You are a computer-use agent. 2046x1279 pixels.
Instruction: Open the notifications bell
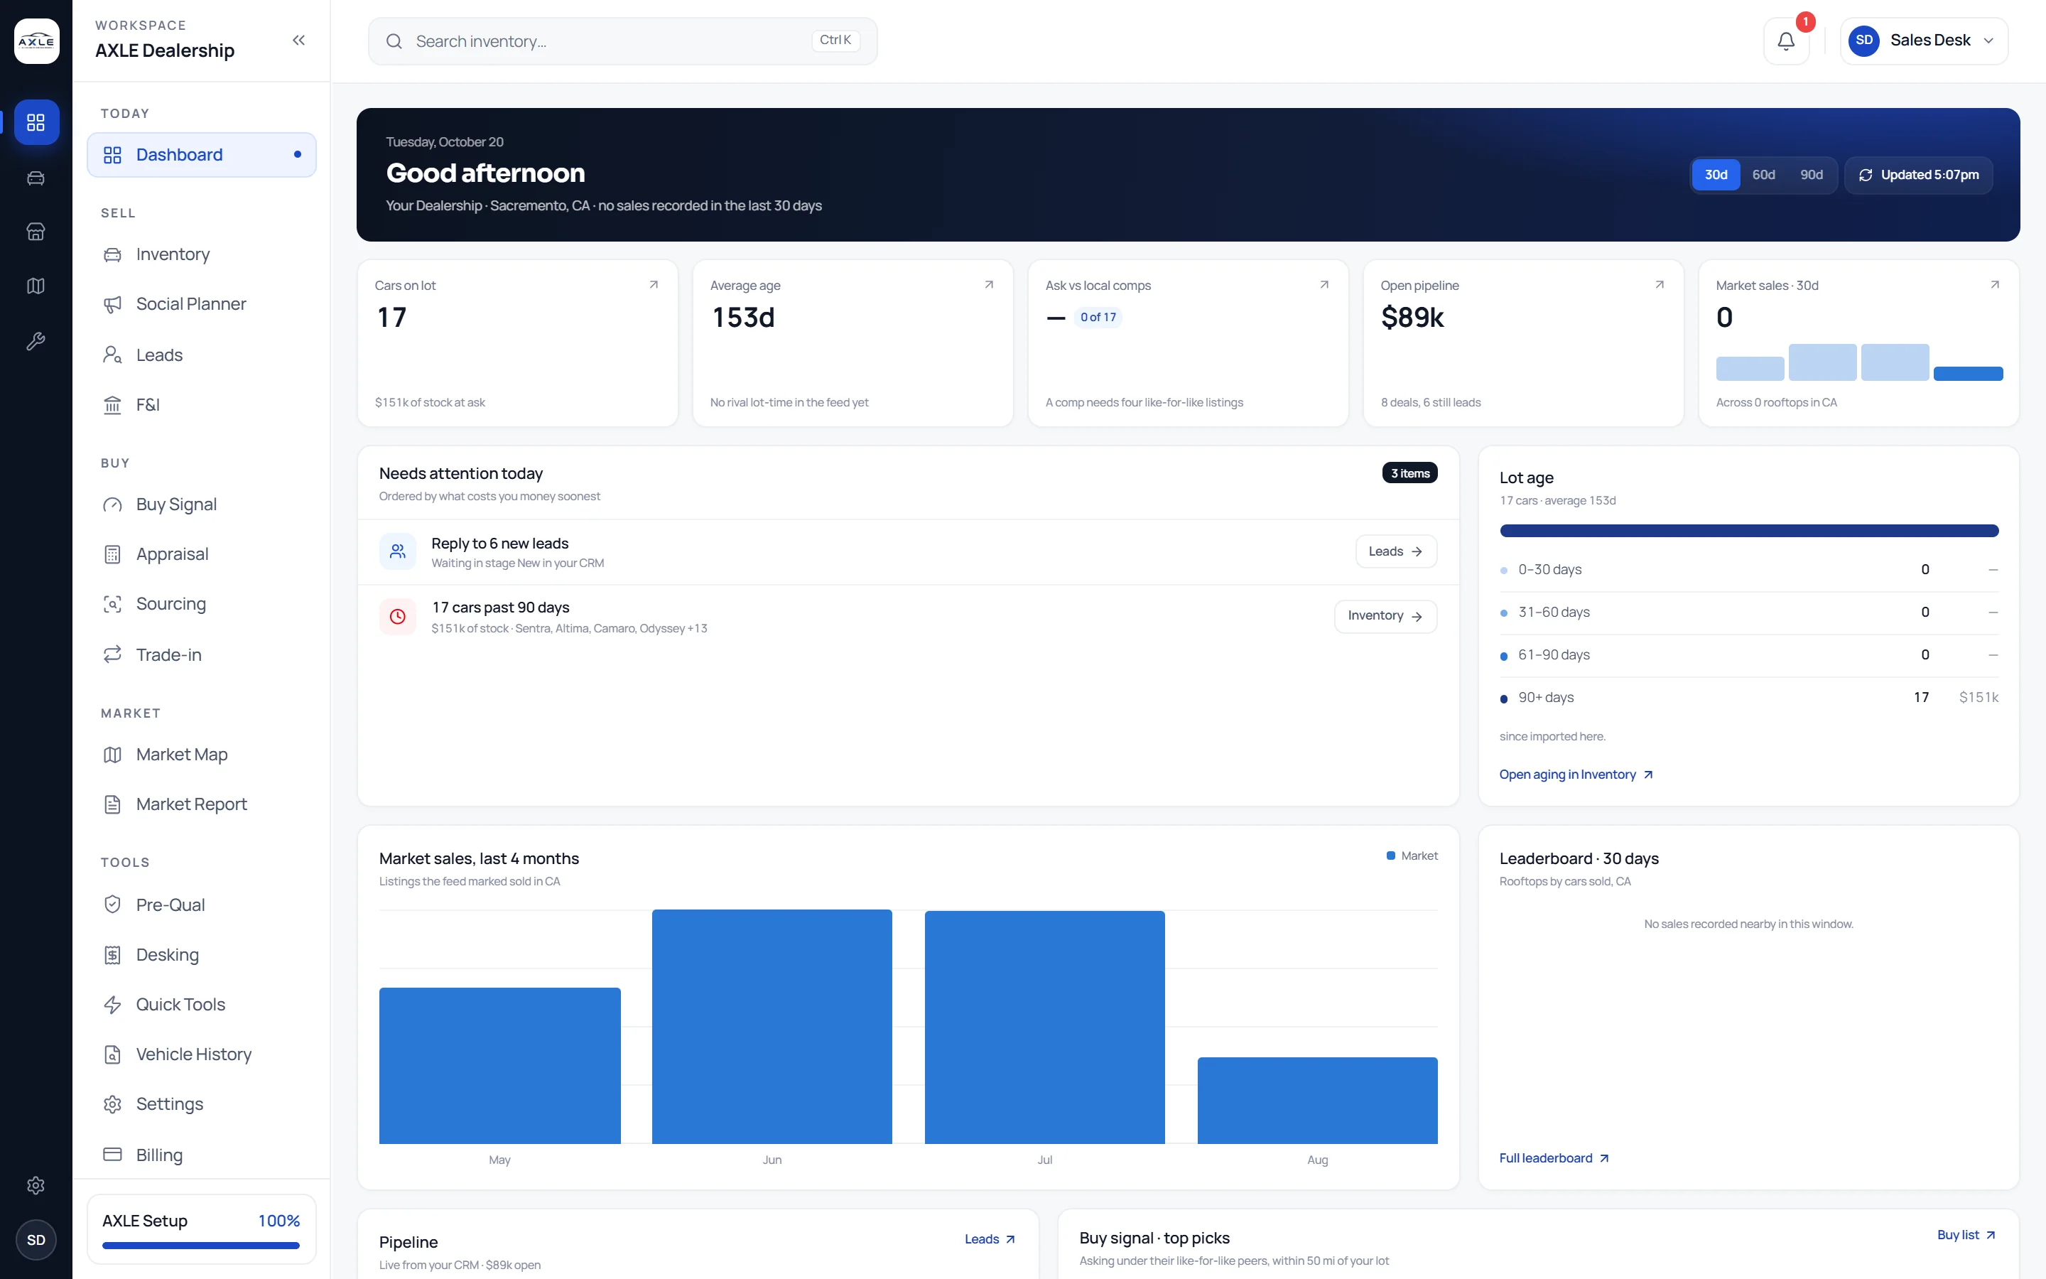click(1785, 41)
